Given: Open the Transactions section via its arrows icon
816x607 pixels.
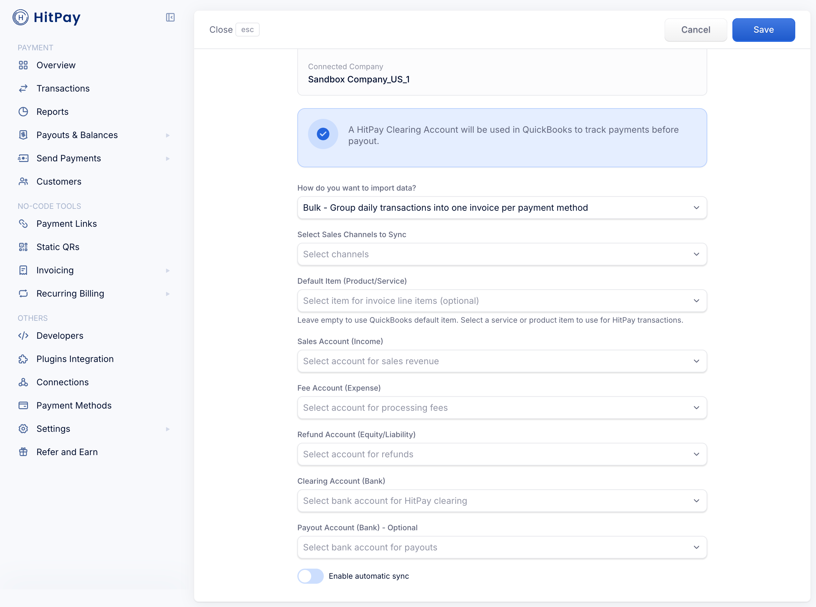Looking at the screenshot, I should point(23,88).
